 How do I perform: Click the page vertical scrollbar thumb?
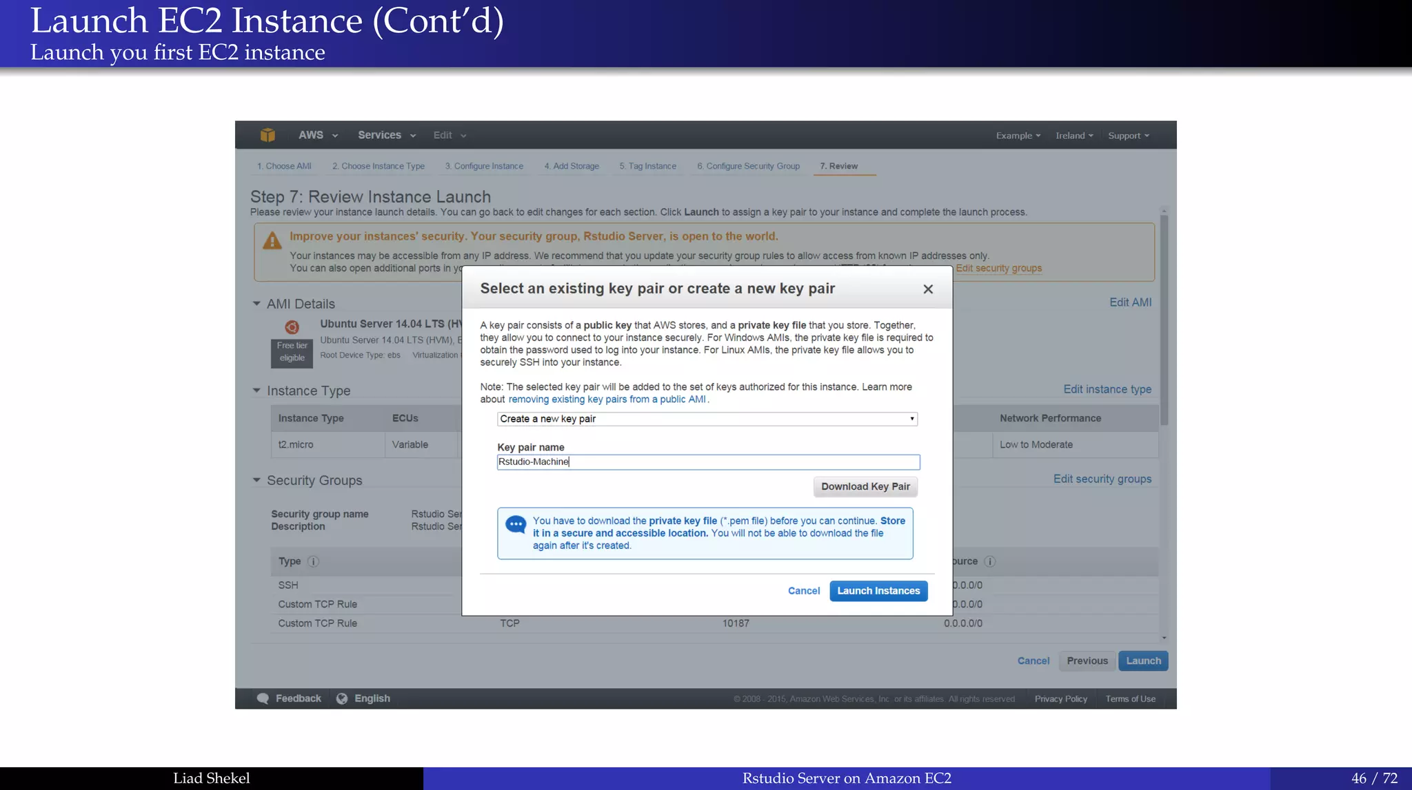(x=1164, y=320)
